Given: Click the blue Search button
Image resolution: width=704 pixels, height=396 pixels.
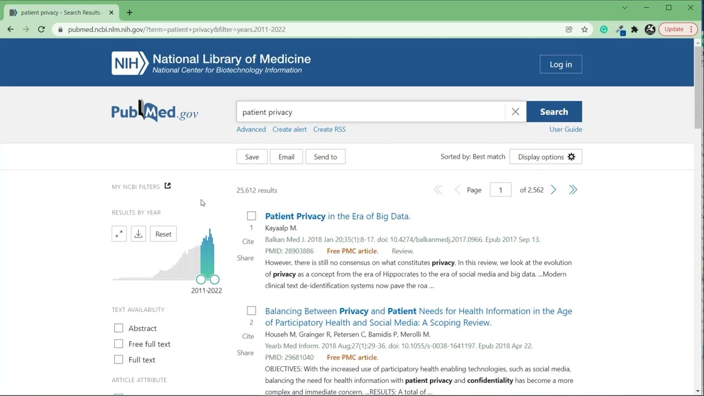Looking at the screenshot, I should coord(554,112).
